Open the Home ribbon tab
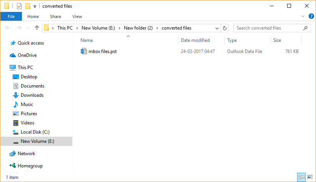 33,17
